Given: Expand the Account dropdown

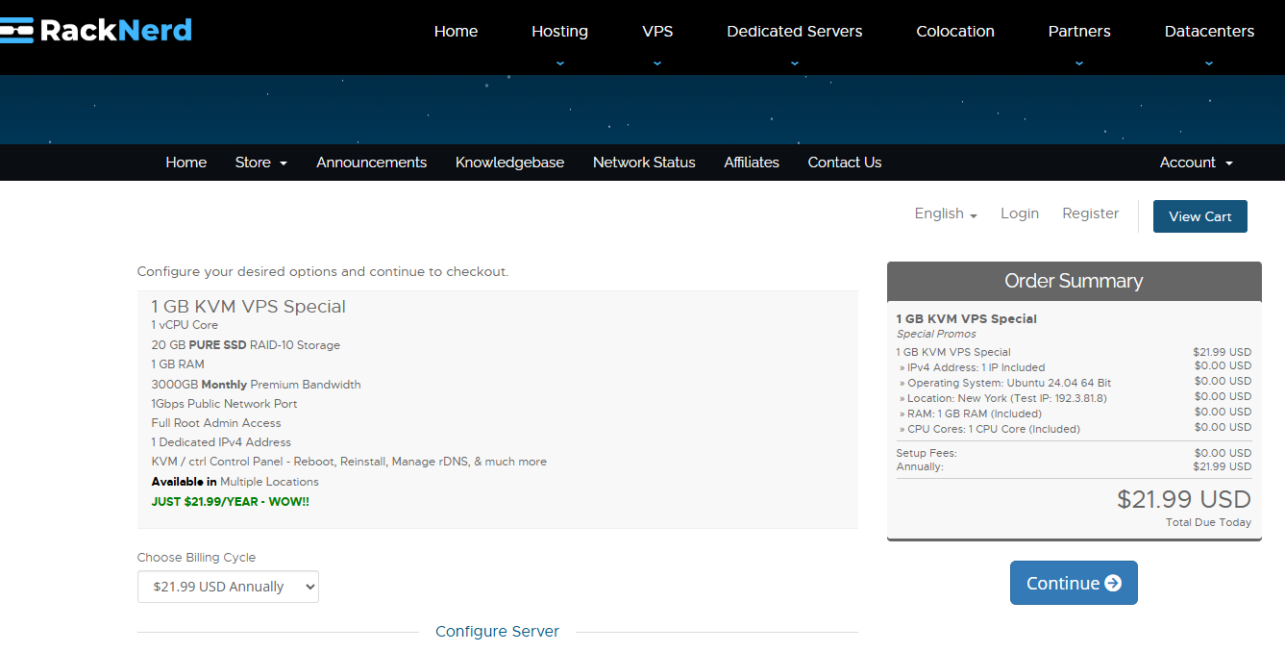Looking at the screenshot, I should 1196,163.
